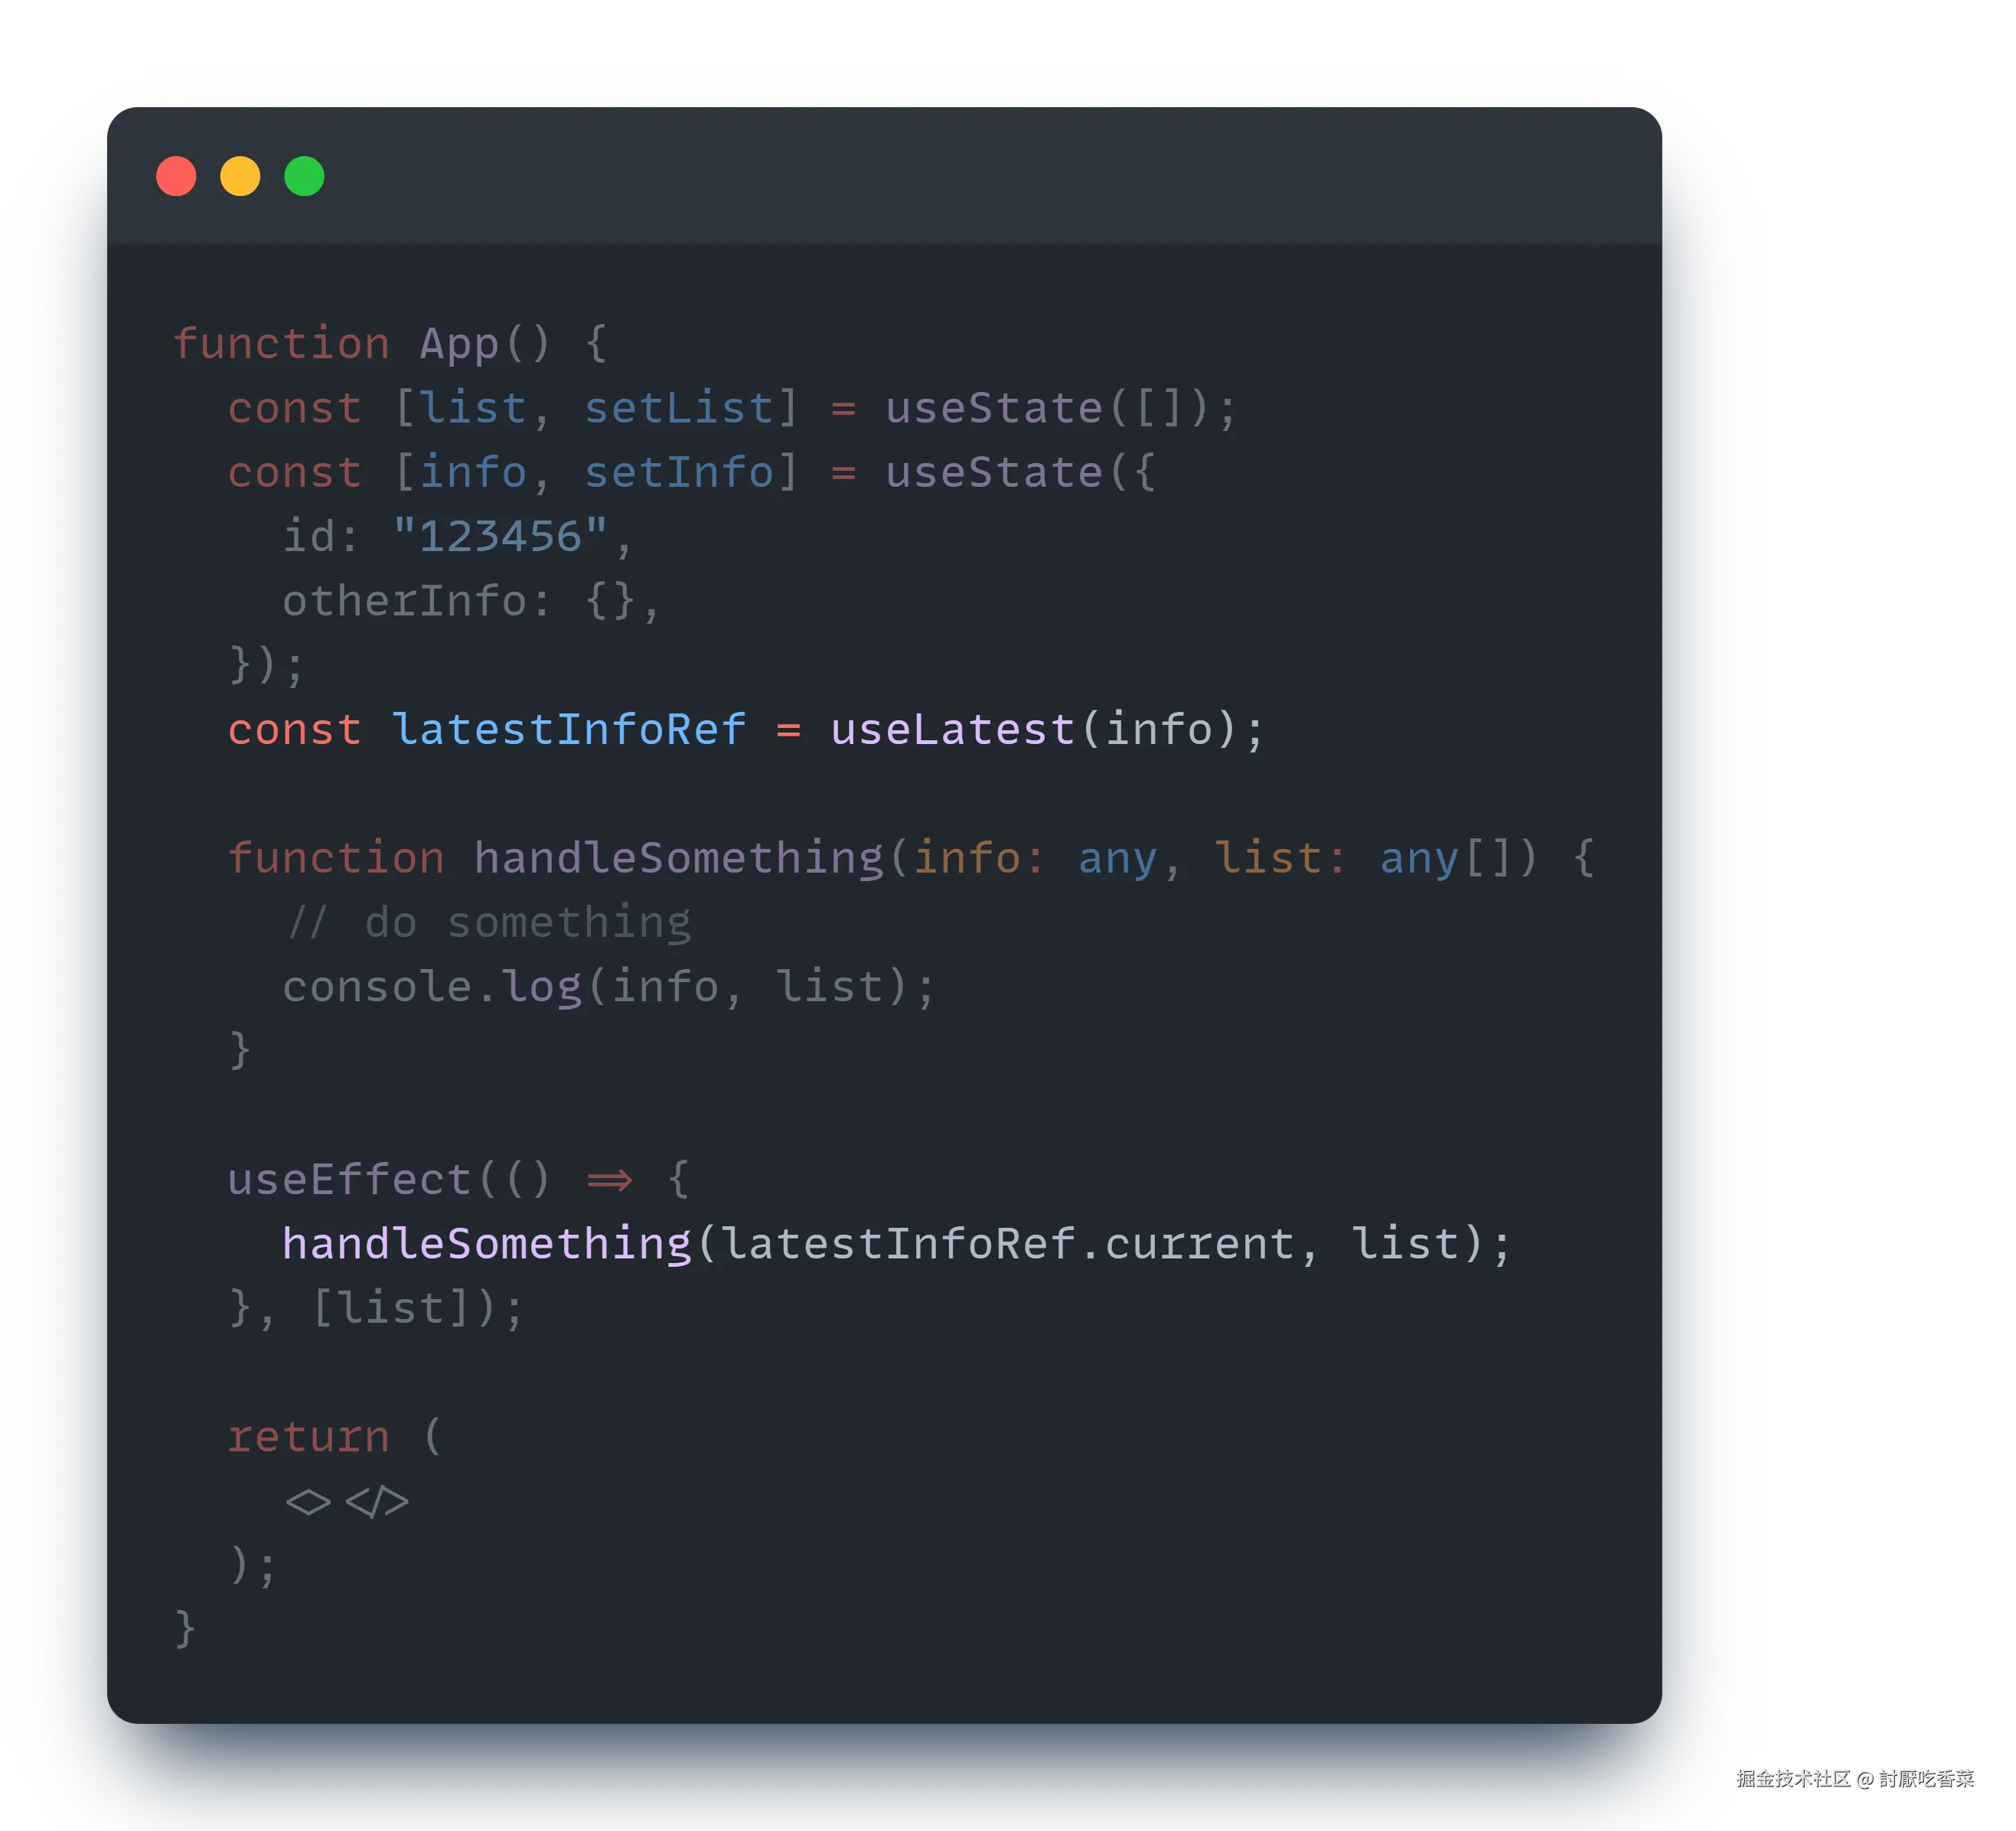Click the arrow function symbol in useEffect

pos(609,1180)
